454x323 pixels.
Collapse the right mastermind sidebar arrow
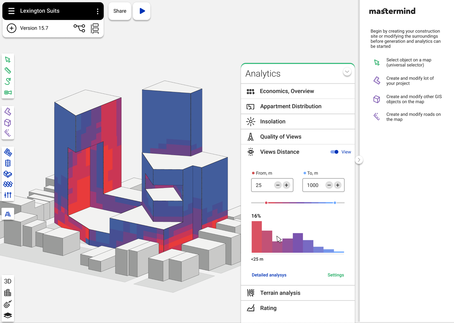pyautogui.click(x=359, y=160)
